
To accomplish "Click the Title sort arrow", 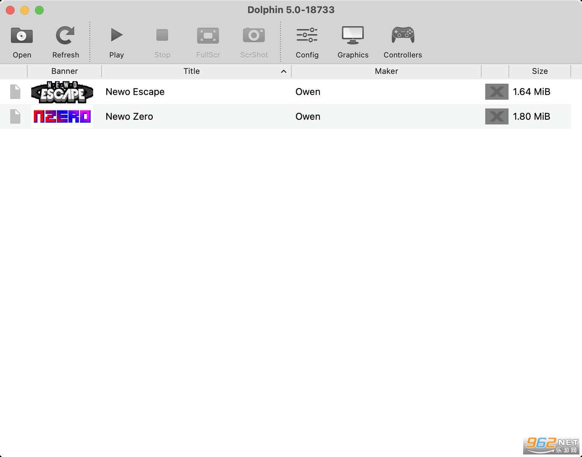I will coord(284,72).
